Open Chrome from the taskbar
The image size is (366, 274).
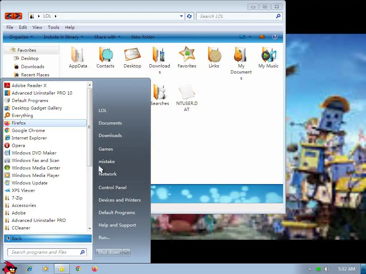click(78, 269)
